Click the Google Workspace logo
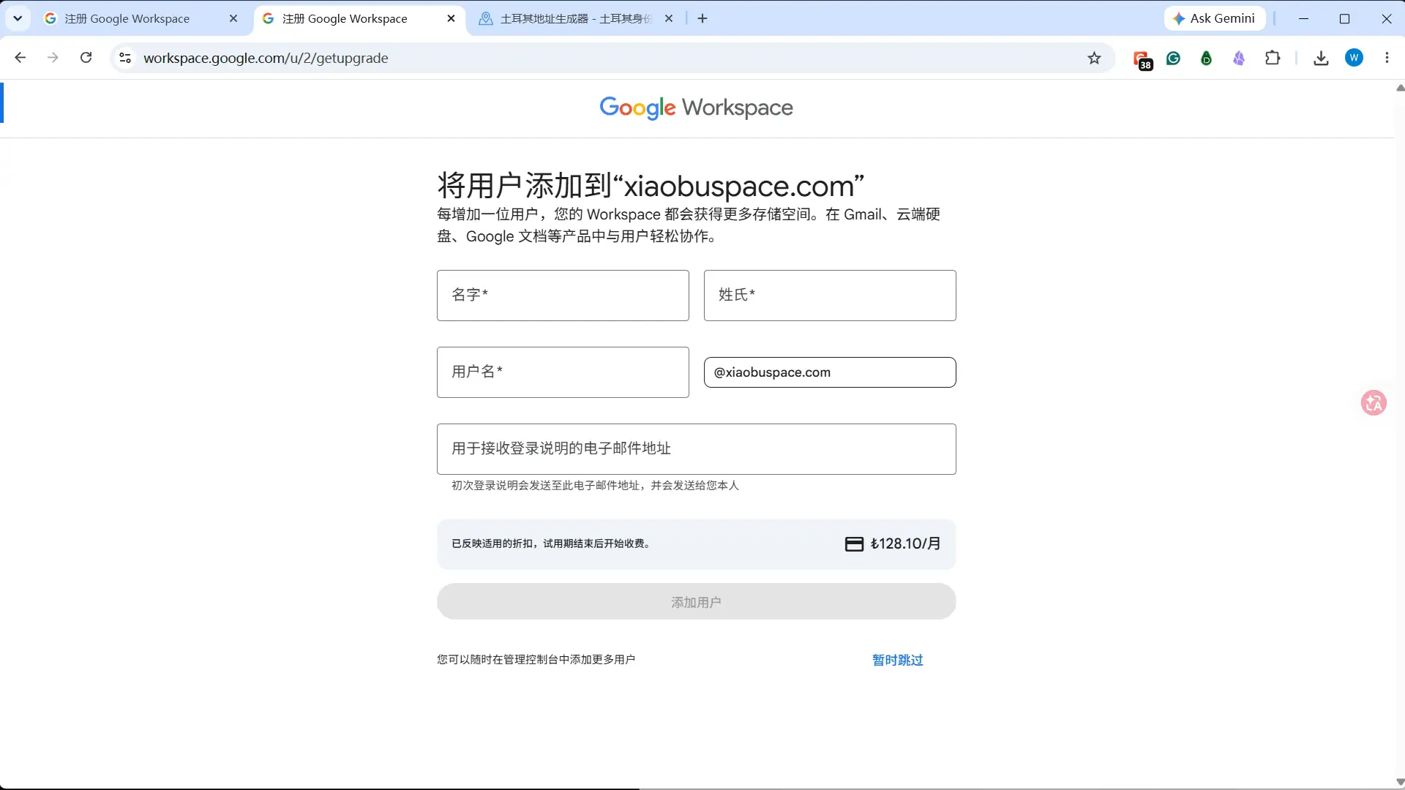The image size is (1405, 790). coord(696,108)
